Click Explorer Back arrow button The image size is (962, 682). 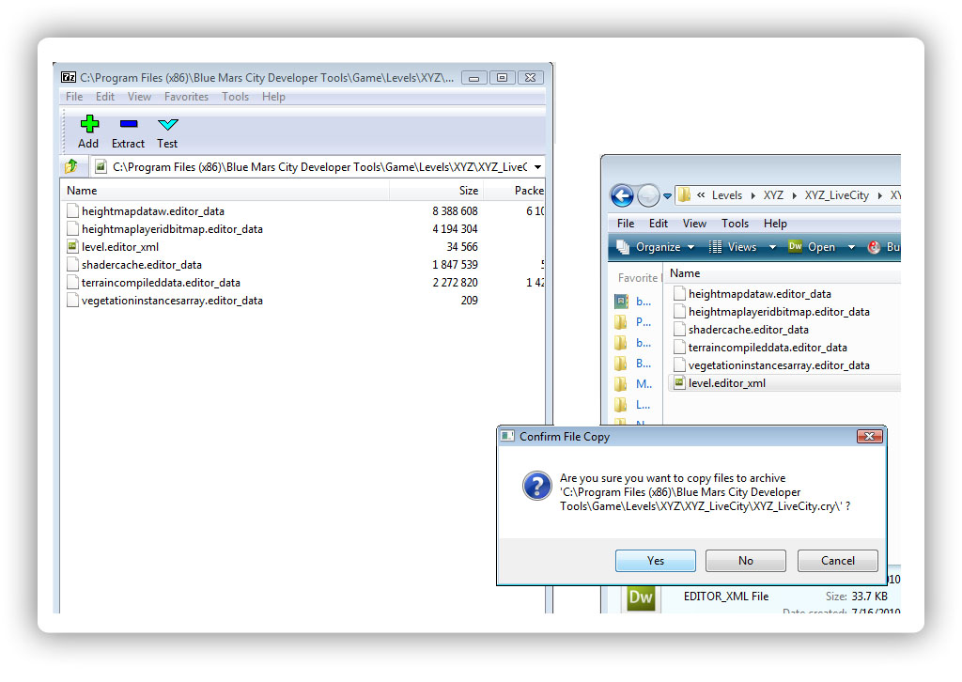[622, 195]
